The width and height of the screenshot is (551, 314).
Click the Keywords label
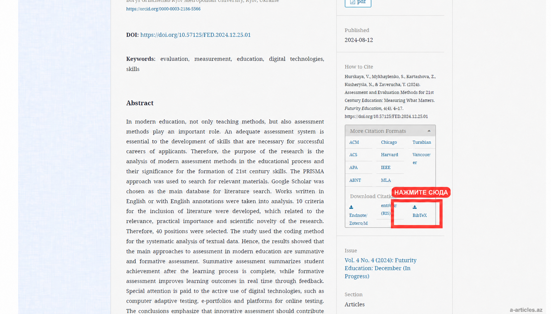coord(141,59)
